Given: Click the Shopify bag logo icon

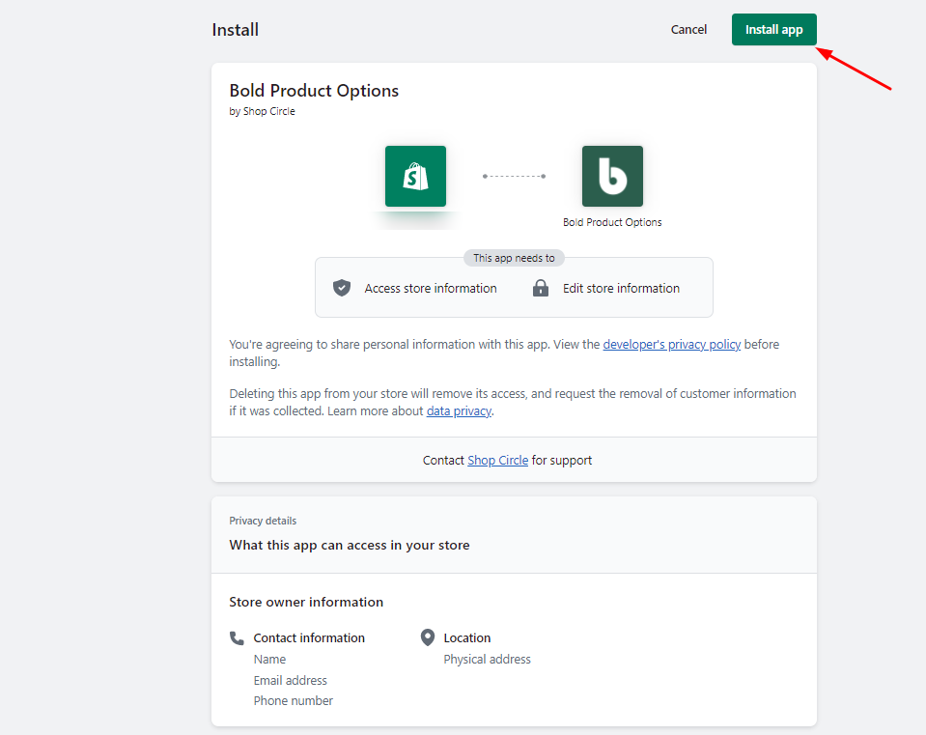Looking at the screenshot, I should tap(415, 176).
